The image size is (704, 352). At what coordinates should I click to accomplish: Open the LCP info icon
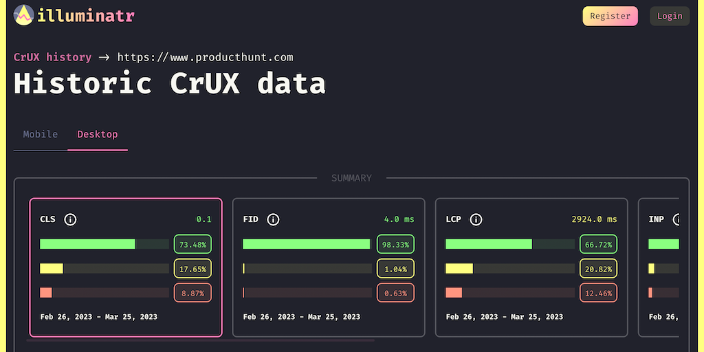(x=476, y=219)
